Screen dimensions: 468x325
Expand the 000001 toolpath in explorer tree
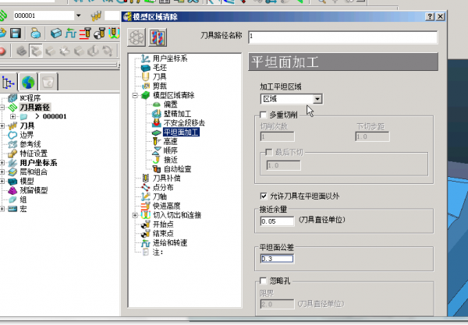(x=12, y=117)
